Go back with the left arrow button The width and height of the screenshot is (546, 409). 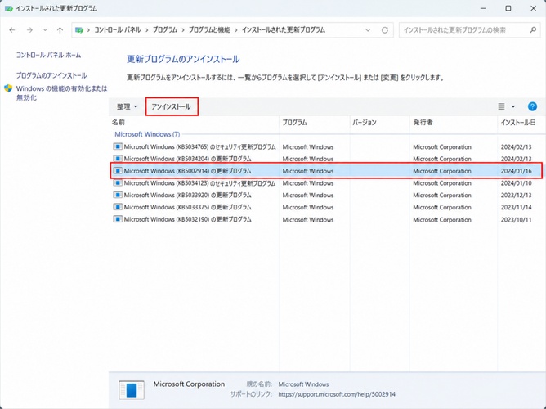pyautogui.click(x=12, y=30)
